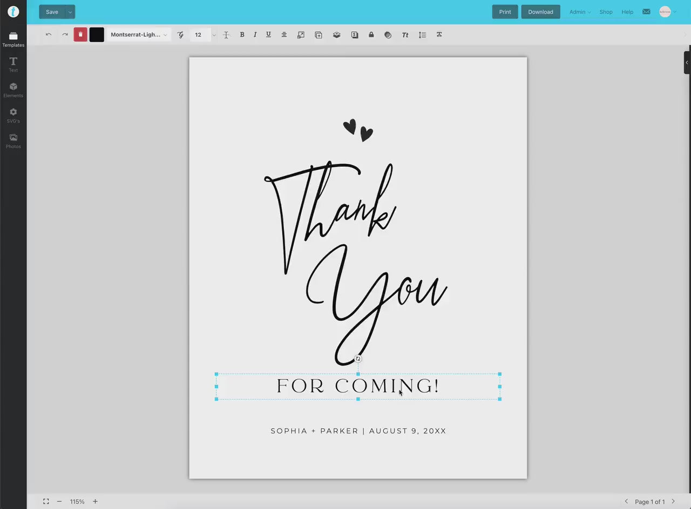Toggle italic formatting

click(x=255, y=35)
